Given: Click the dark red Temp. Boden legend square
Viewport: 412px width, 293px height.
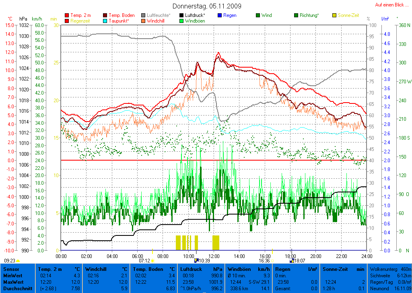Looking at the screenshot, I should (x=105, y=16).
